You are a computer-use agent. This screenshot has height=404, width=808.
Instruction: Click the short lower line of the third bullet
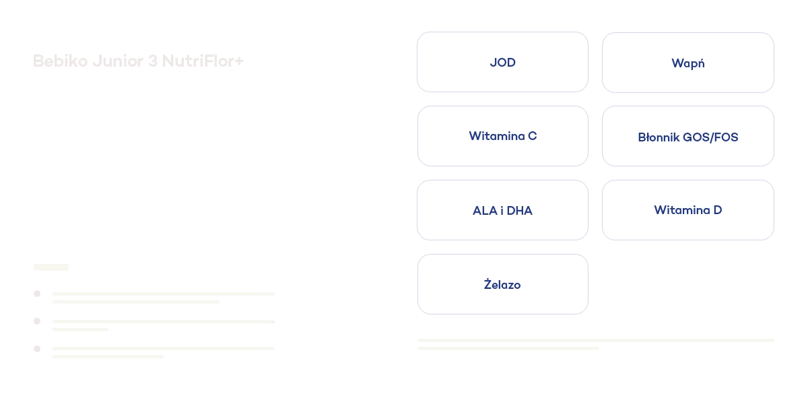point(108,356)
